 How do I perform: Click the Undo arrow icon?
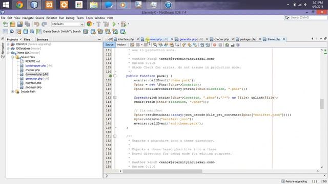tap(37, 24)
